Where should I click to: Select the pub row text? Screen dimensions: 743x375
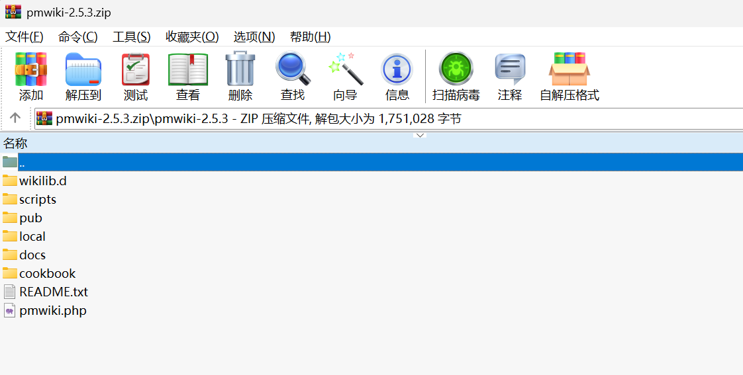coord(31,218)
